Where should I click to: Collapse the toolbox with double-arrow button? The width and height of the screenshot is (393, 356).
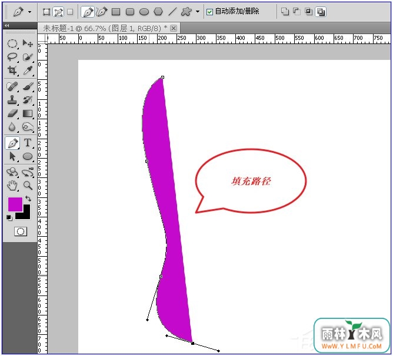7,25
